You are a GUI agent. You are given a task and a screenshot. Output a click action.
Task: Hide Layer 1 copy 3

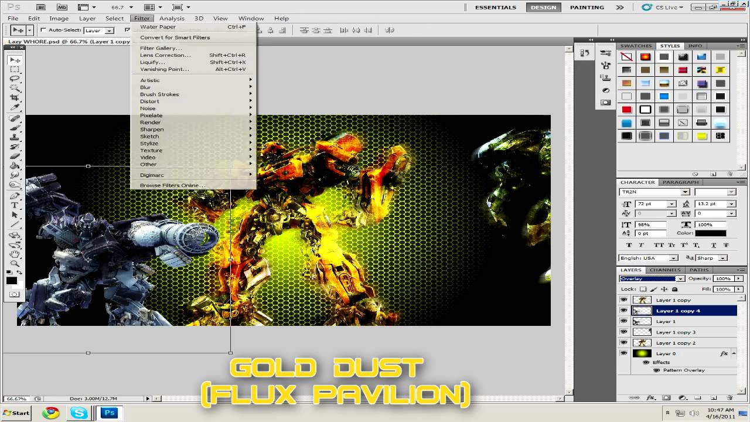click(623, 332)
